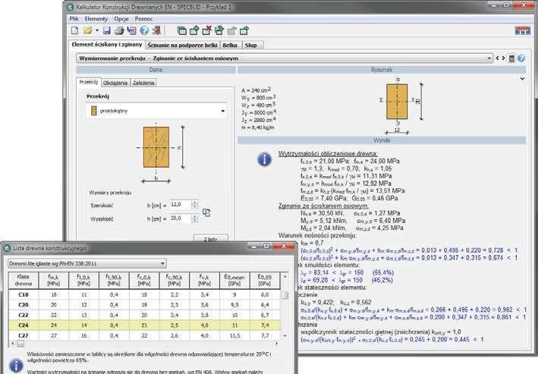Image resolution: width=538 pixels, height=374 pixels.
Task: Select the C22 row in the timber list
Action: click(x=144, y=315)
